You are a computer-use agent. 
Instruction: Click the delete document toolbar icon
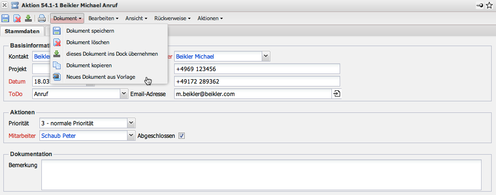tap(17, 19)
